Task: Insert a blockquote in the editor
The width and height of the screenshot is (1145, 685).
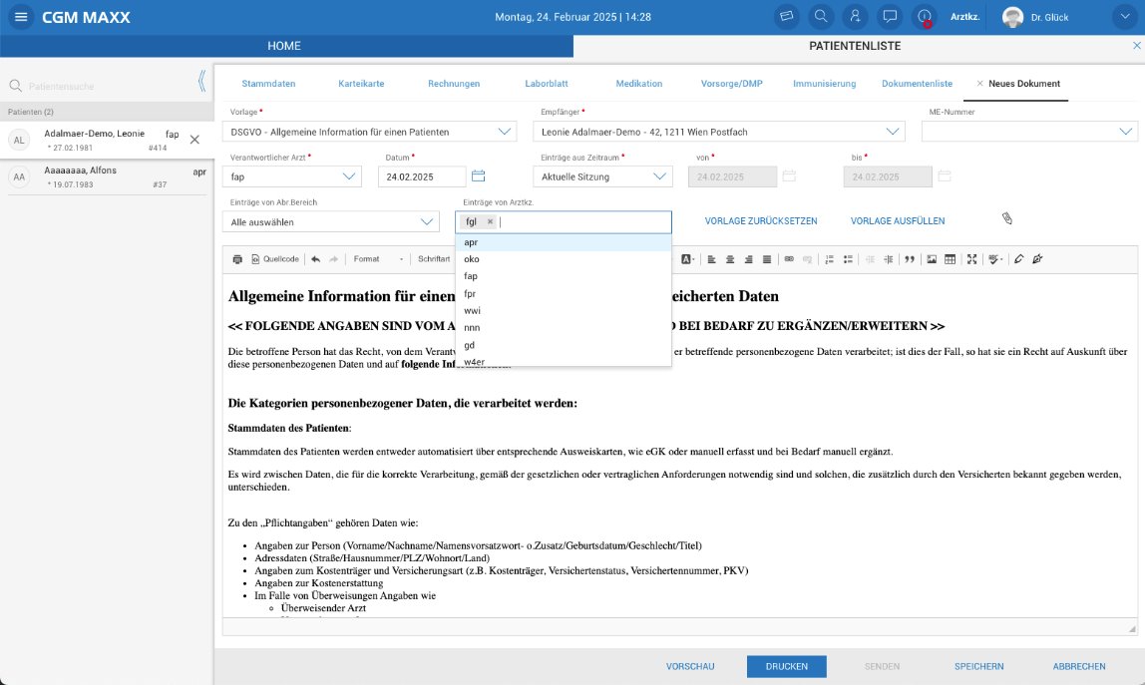Action: [x=910, y=259]
